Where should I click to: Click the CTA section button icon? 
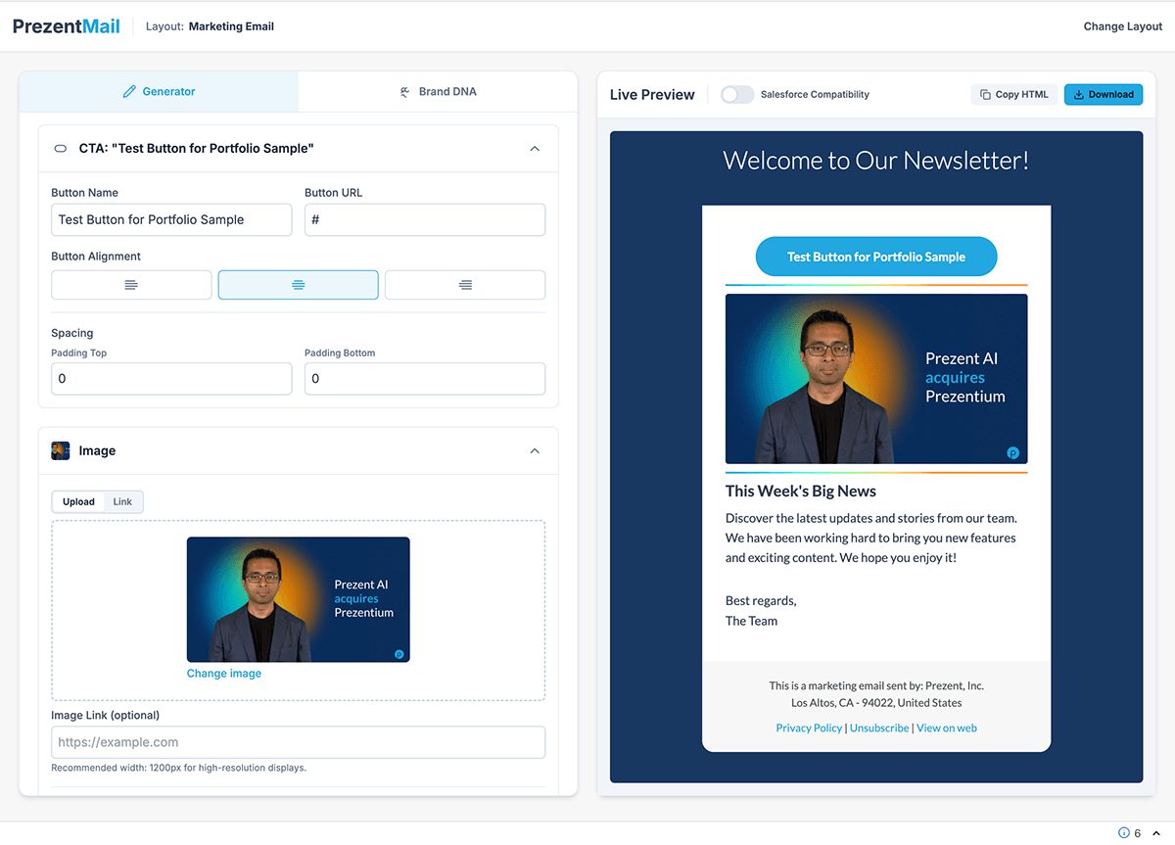click(61, 149)
